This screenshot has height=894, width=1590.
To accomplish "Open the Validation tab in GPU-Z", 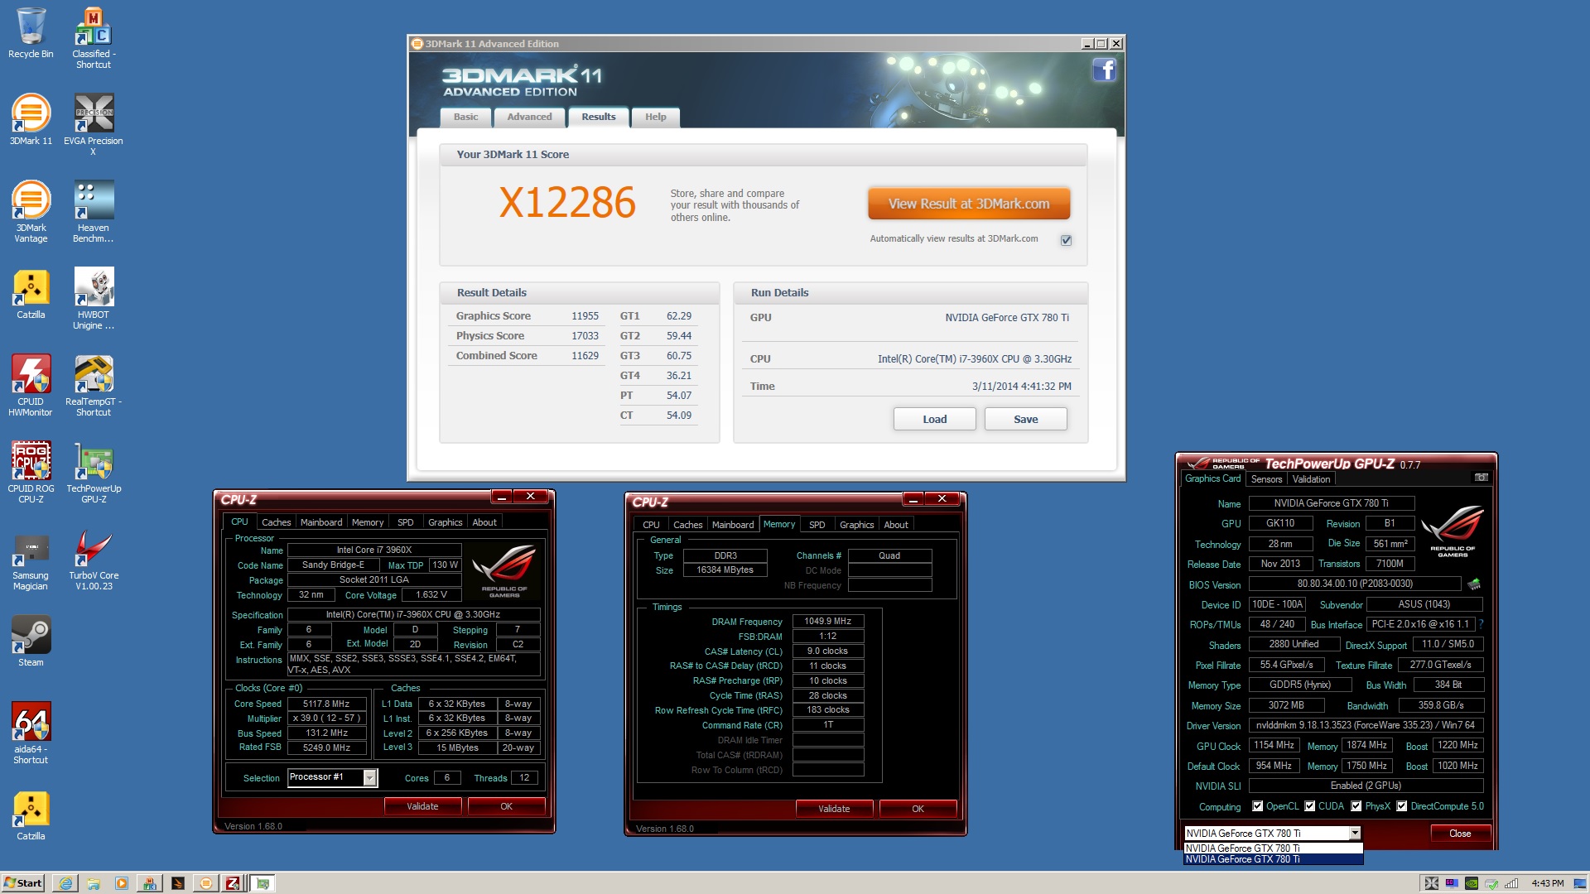I will point(1311,479).
